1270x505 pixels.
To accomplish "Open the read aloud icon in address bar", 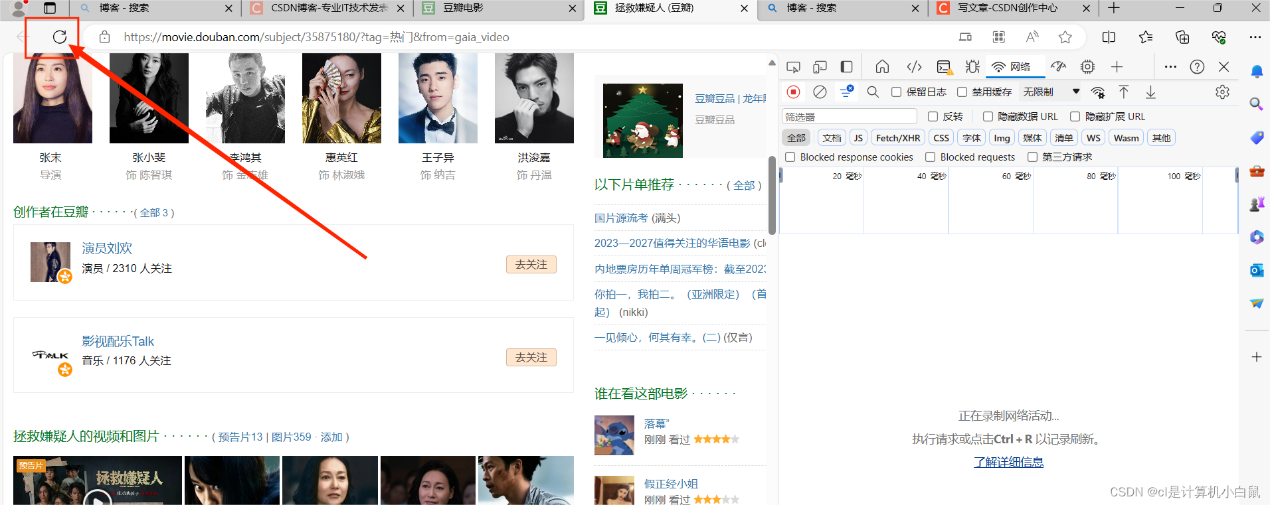I will pyautogui.click(x=1032, y=37).
